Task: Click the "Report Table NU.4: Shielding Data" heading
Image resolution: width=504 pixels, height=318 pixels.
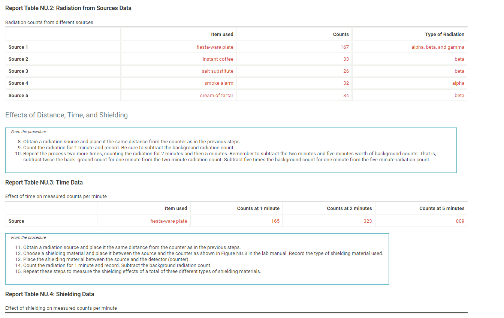Action: pos(49,294)
